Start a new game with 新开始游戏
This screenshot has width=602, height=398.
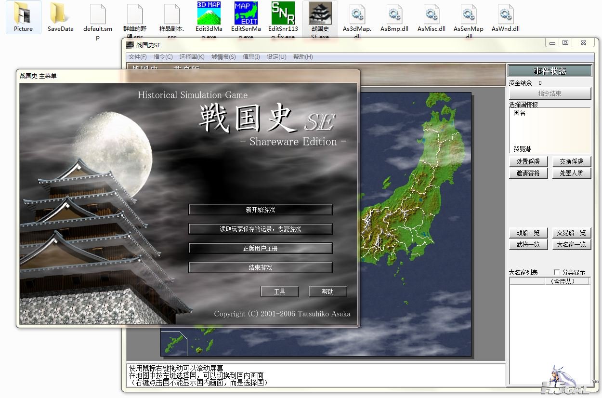tap(260, 210)
